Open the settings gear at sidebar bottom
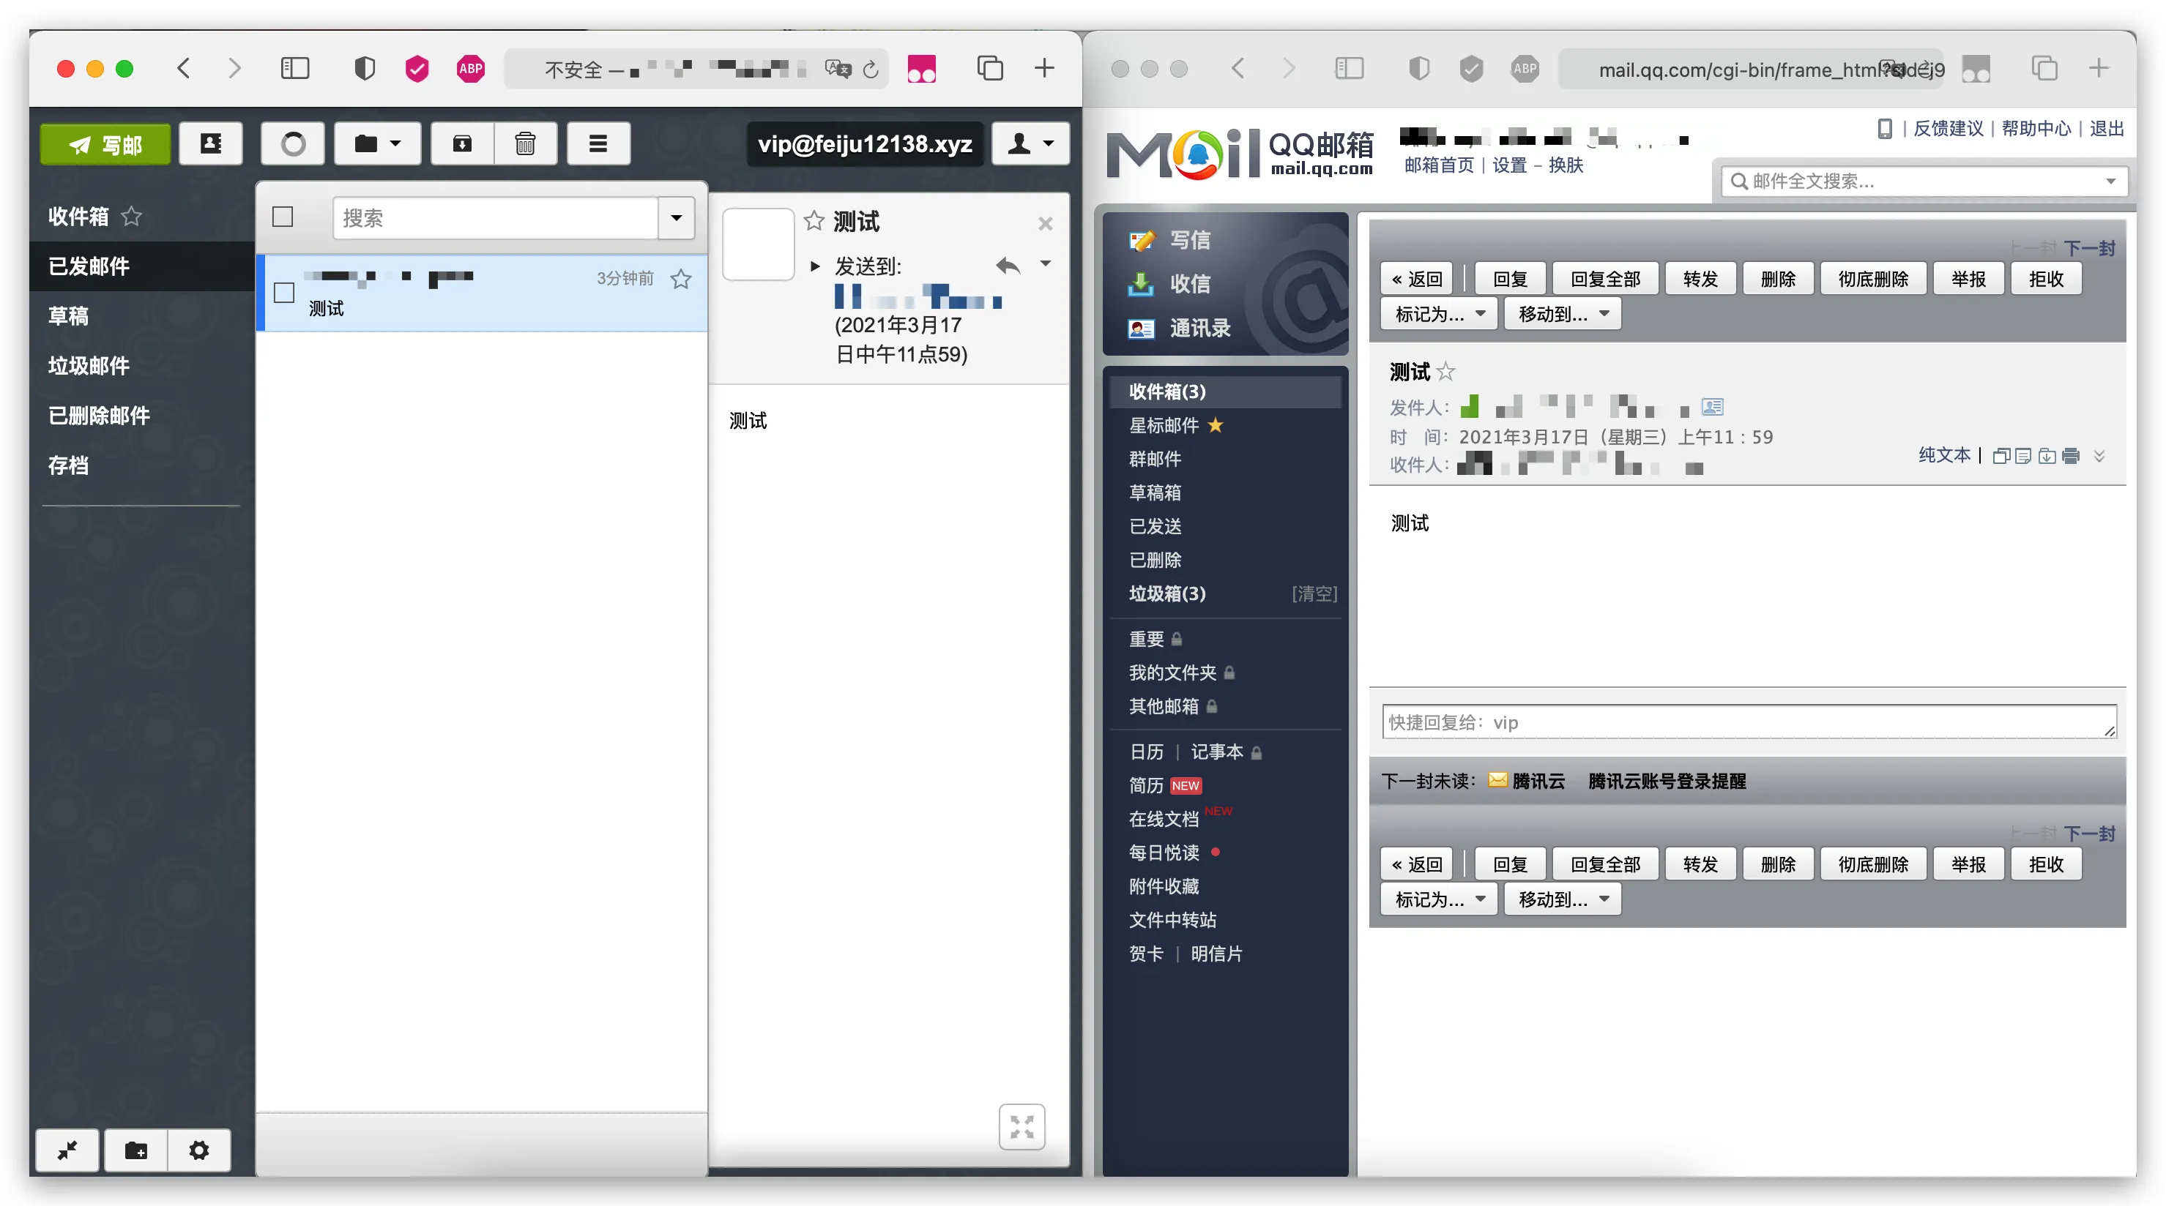The height and width of the screenshot is (1206, 2166). (198, 1150)
